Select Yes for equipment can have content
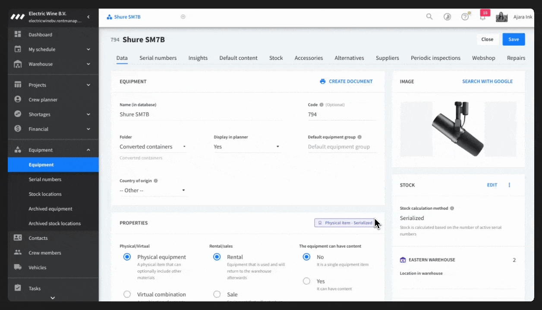Screen dimensions: 542x310 click(x=306, y=281)
